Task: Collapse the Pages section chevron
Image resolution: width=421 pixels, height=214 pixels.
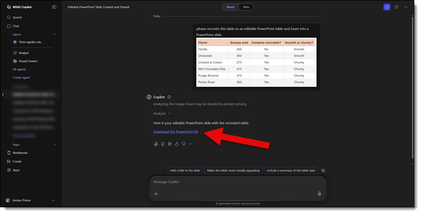Action: point(55,145)
